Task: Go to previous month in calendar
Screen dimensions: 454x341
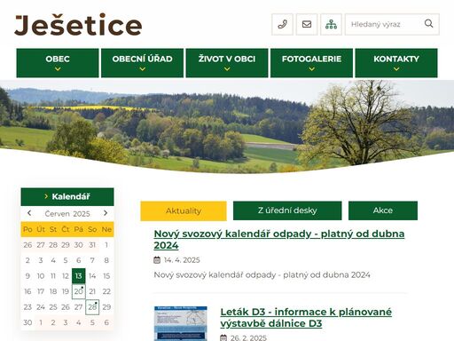Action: coord(29,213)
